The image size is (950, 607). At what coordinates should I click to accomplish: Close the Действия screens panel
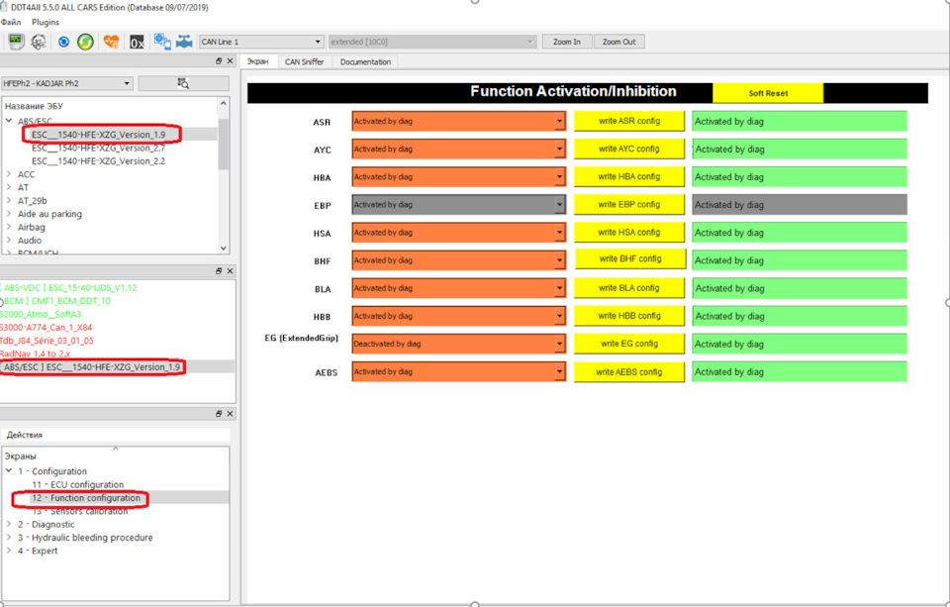(230, 414)
